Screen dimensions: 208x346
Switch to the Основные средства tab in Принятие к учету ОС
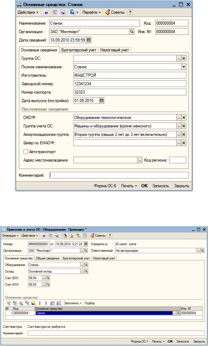(x=19, y=258)
